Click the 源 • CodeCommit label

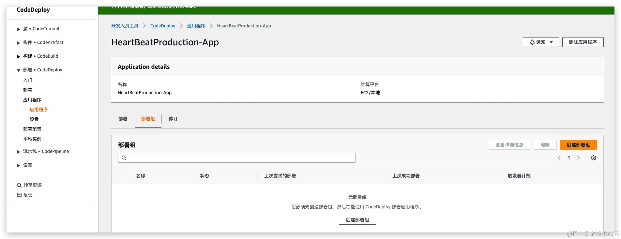[x=41, y=29]
